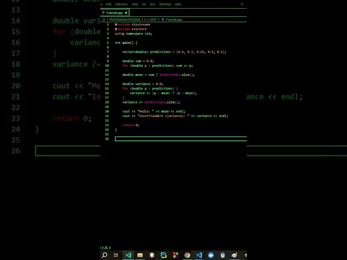Select the Tutorial.cpp editor tab

pyautogui.click(x=114, y=13)
